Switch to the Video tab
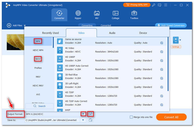 click(x=81, y=33)
